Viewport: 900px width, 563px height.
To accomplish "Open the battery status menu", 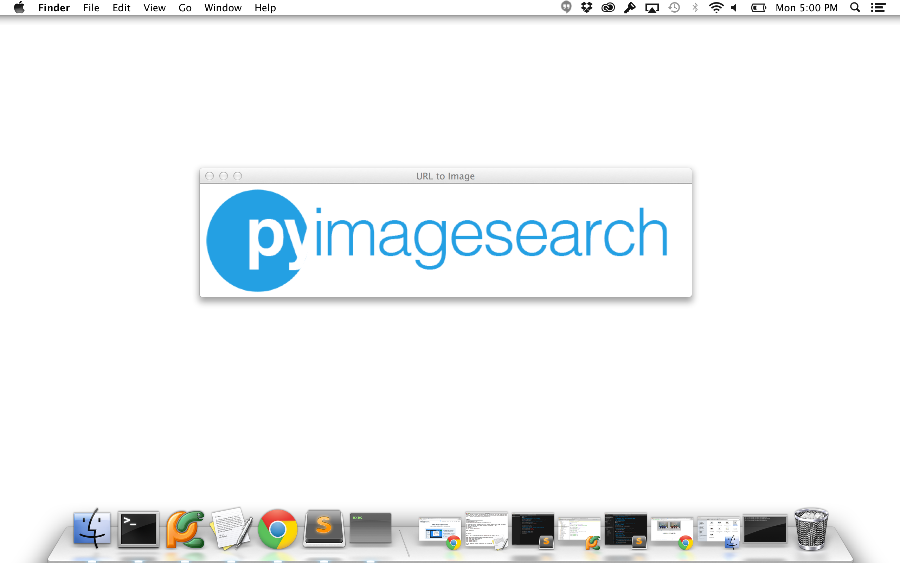I will pos(758,7).
